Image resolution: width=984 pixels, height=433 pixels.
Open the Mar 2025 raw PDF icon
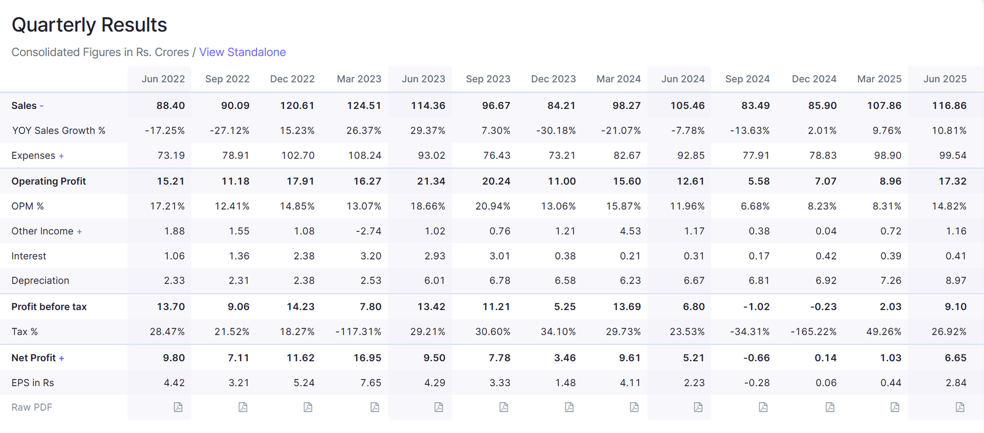click(x=895, y=407)
